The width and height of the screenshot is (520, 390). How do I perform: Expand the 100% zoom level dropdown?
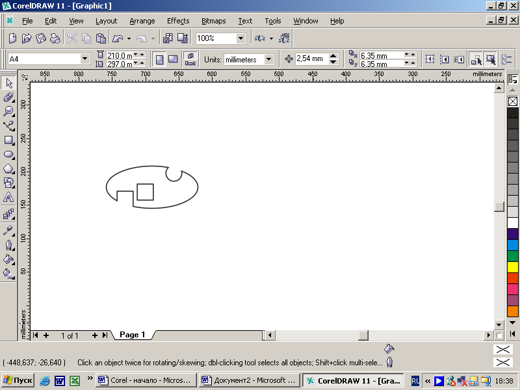pos(241,38)
